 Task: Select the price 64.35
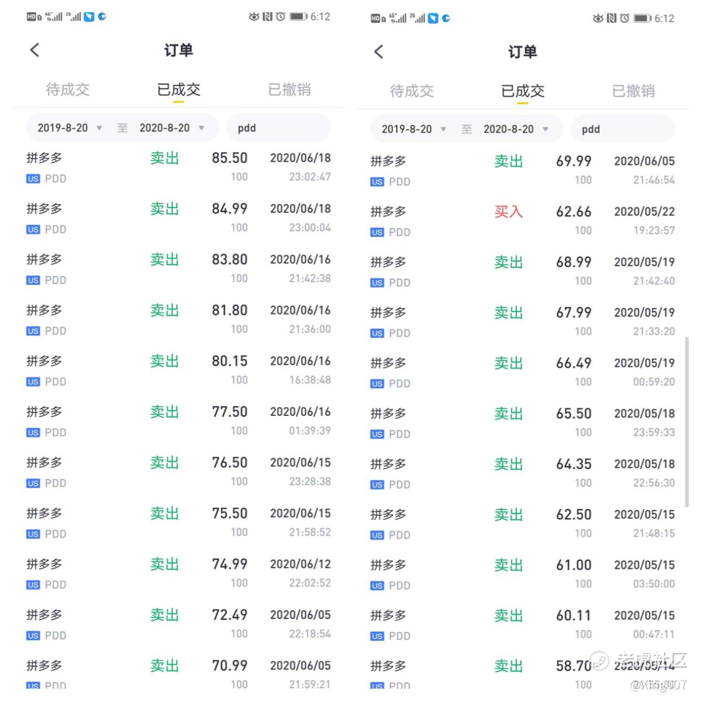pos(574,464)
